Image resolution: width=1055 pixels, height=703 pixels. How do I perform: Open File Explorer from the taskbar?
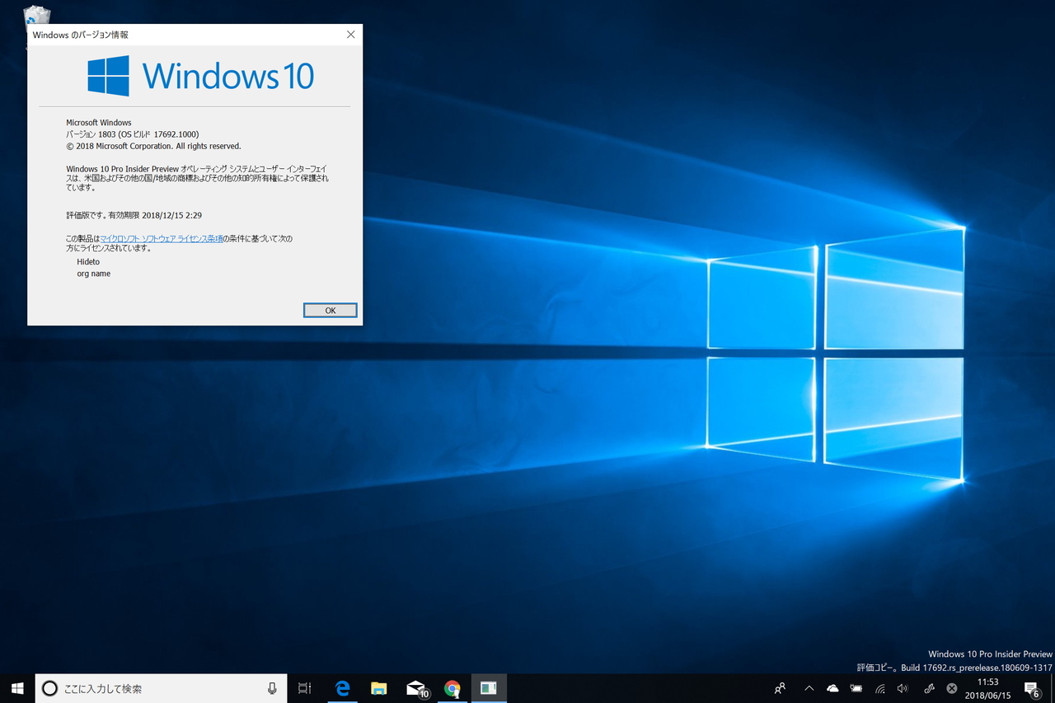click(x=379, y=688)
